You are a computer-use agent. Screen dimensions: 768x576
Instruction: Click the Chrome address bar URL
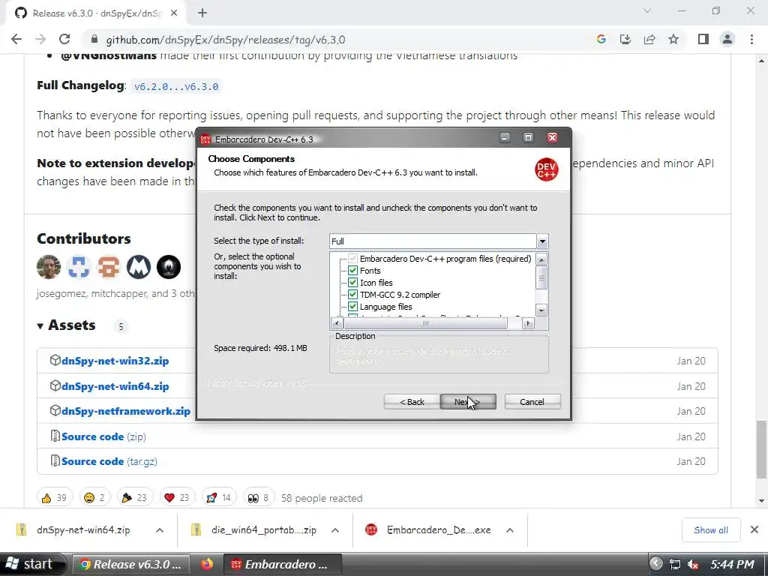(225, 40)
